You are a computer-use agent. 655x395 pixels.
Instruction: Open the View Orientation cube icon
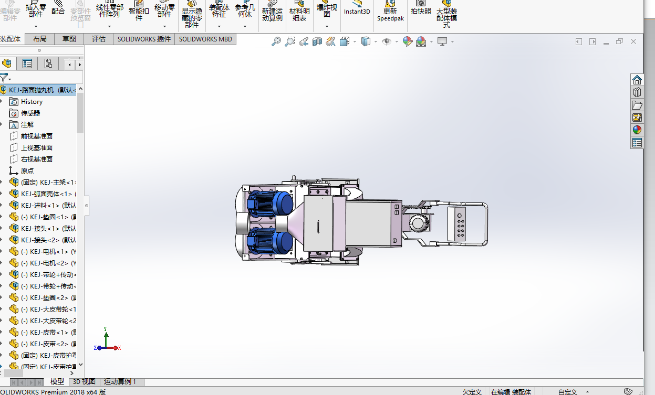(345, 41)
